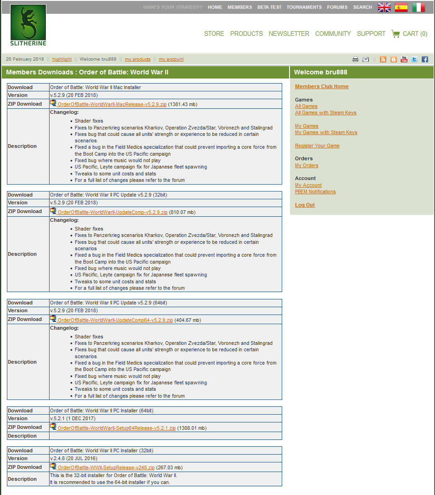The image size is (435, 495).
Task: Click the Log Out link
Action: click(x=305, y=205)
